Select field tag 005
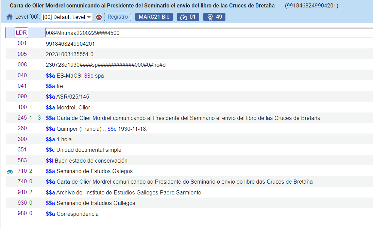 pos(22,54)
